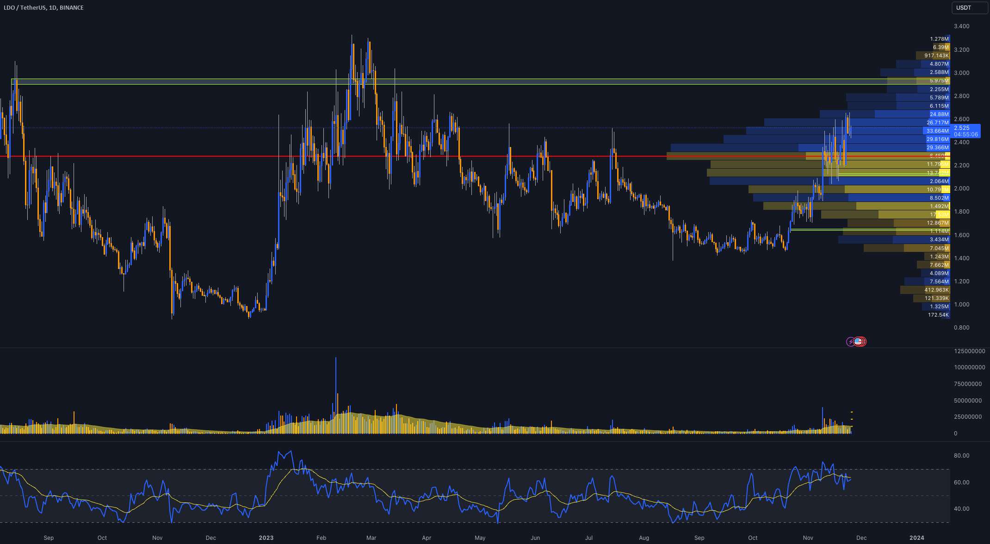990x544 pixels.
Task: Select the red horizontal support line
Action: pos(475,156)
